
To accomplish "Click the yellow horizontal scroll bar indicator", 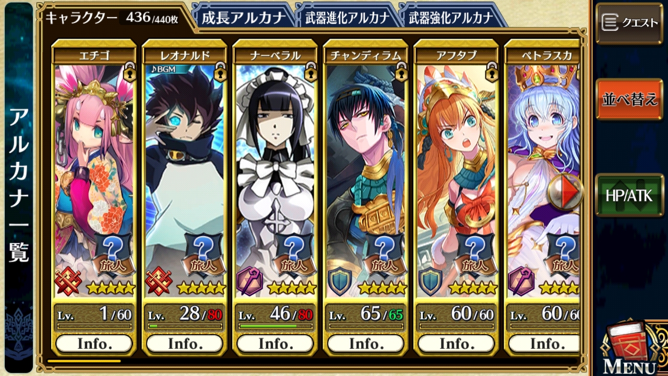I will (84, 360).
